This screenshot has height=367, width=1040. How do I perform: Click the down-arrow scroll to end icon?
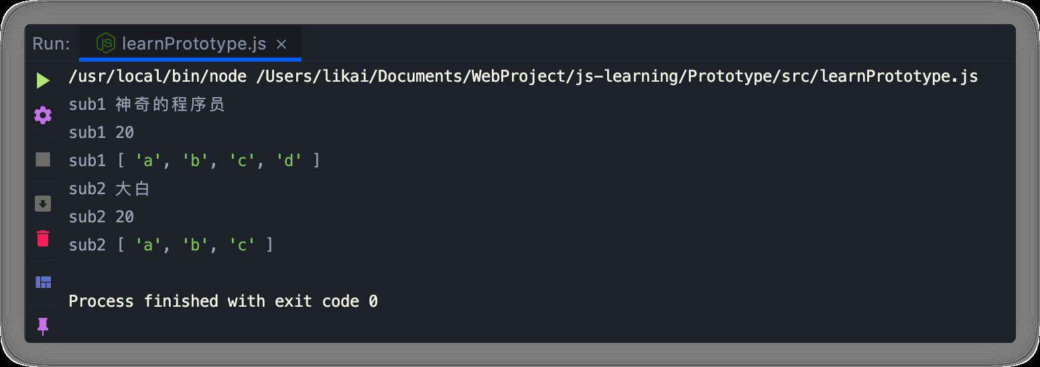click(x=43, y=204)
